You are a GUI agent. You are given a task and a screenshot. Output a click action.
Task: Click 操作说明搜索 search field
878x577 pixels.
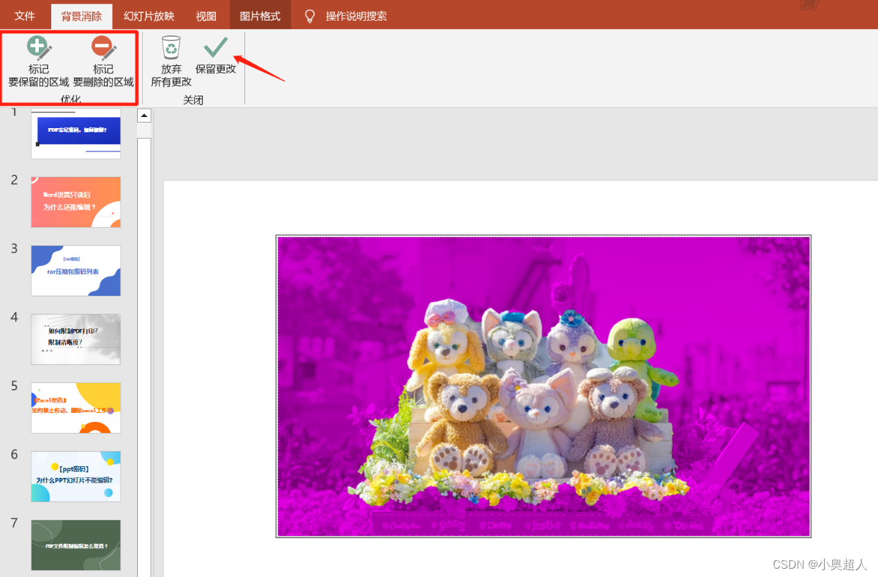click(357, 16)
